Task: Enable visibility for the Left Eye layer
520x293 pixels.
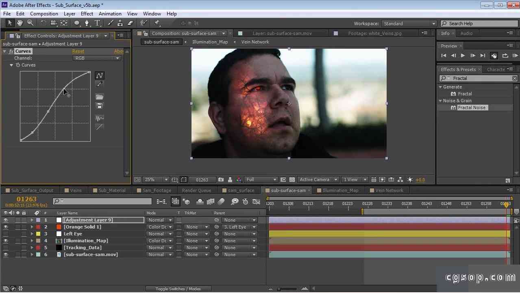Action: [6, 234]
